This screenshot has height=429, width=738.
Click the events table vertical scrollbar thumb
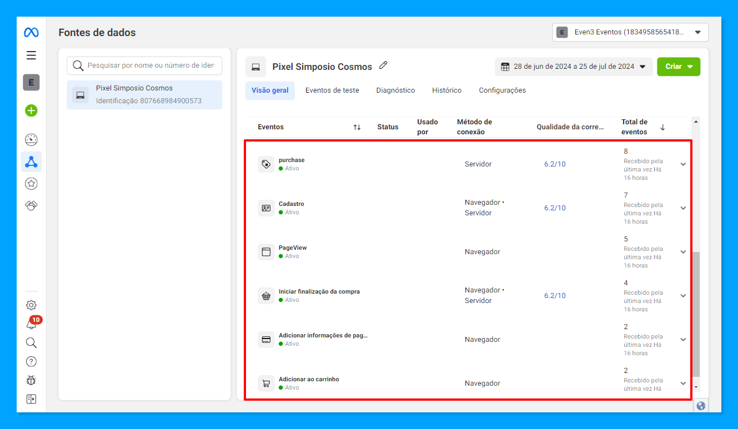pyautogui.click(x=696, y=314)
